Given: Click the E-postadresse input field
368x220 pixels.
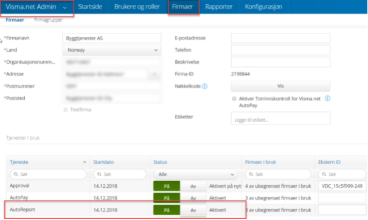Looking at the screenshot, I should [280, 38].
